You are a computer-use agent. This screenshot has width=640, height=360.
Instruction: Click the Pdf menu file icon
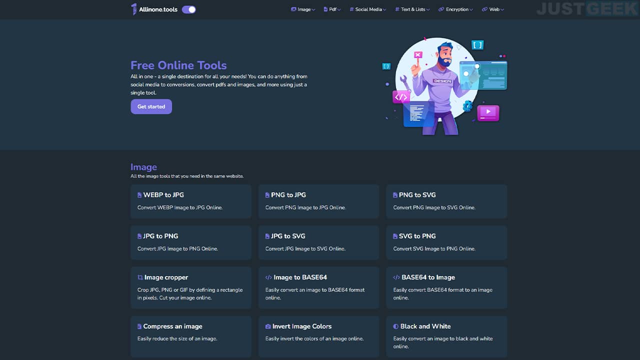325,9
